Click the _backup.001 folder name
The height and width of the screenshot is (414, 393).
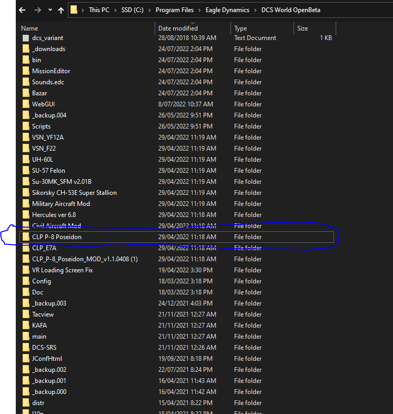(49, 381)
